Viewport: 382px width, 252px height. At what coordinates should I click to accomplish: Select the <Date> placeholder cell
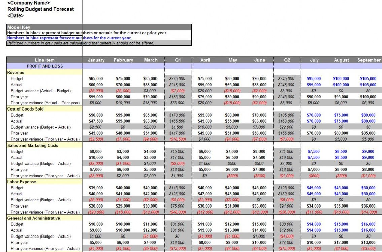(x=15, y=15)
